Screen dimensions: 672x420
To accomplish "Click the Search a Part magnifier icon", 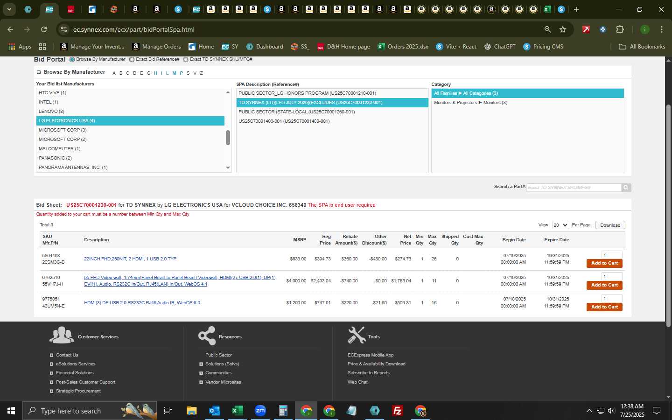I will point(626,188).
